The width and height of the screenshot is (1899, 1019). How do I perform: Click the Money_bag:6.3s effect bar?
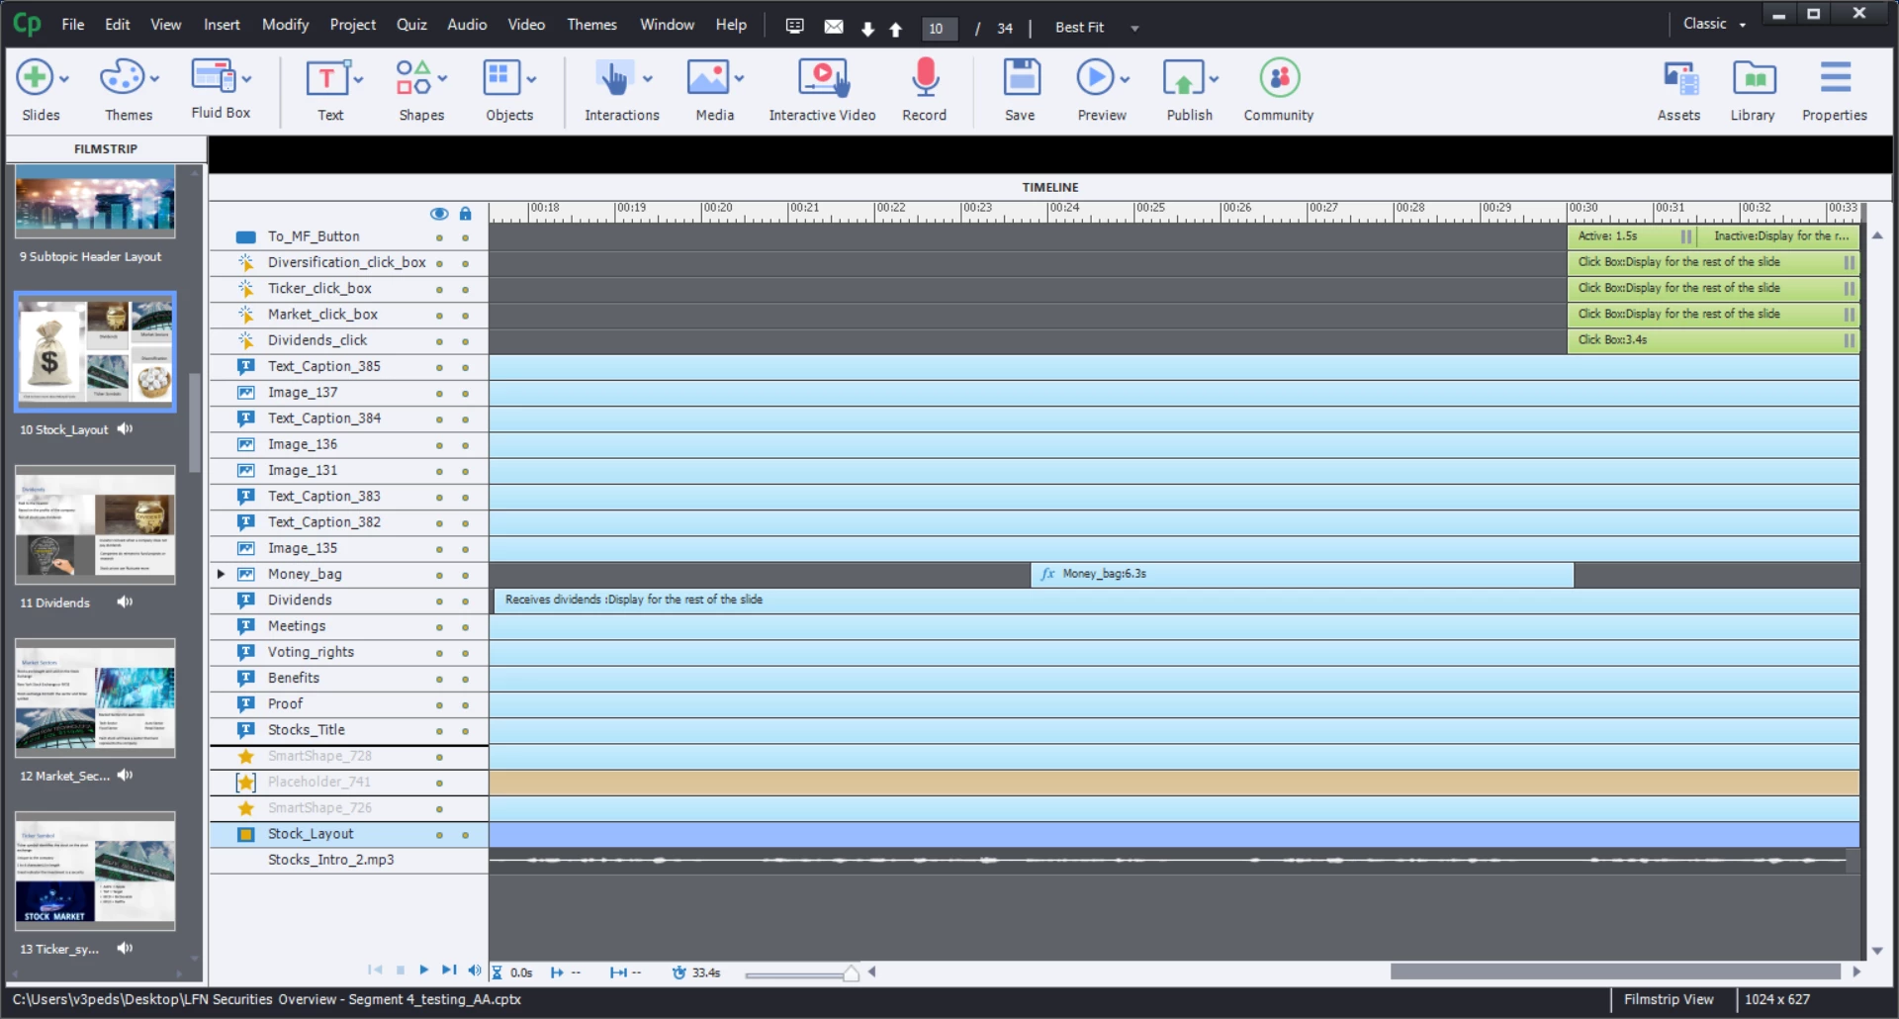click(1302, 575)
